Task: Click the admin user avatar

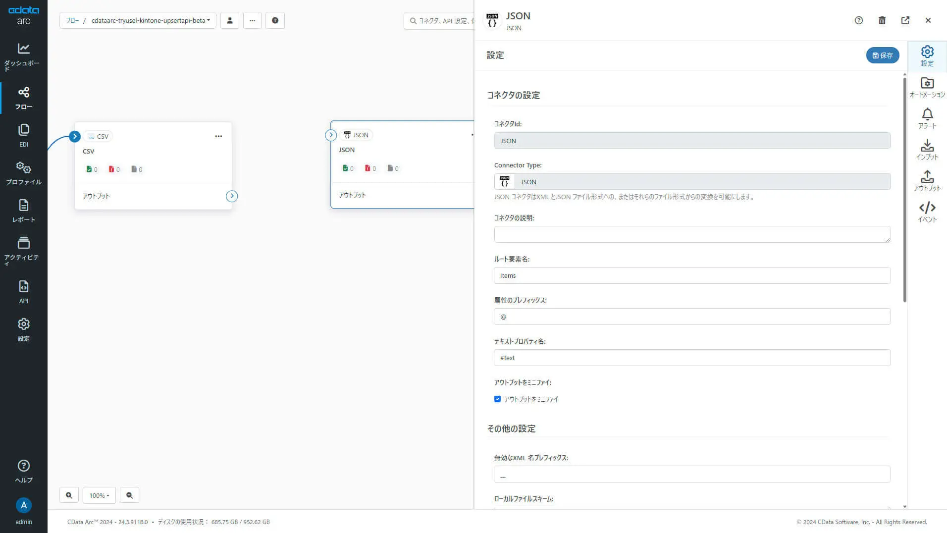Action: [x=23, y=505]
